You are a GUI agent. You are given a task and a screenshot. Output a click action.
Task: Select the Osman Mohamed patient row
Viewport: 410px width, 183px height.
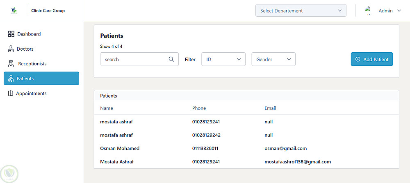pyautogui.click(x=120, y=148)
